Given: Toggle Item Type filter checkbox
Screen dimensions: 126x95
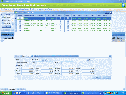Looking at the screenshot, I should tap(3, 20).
